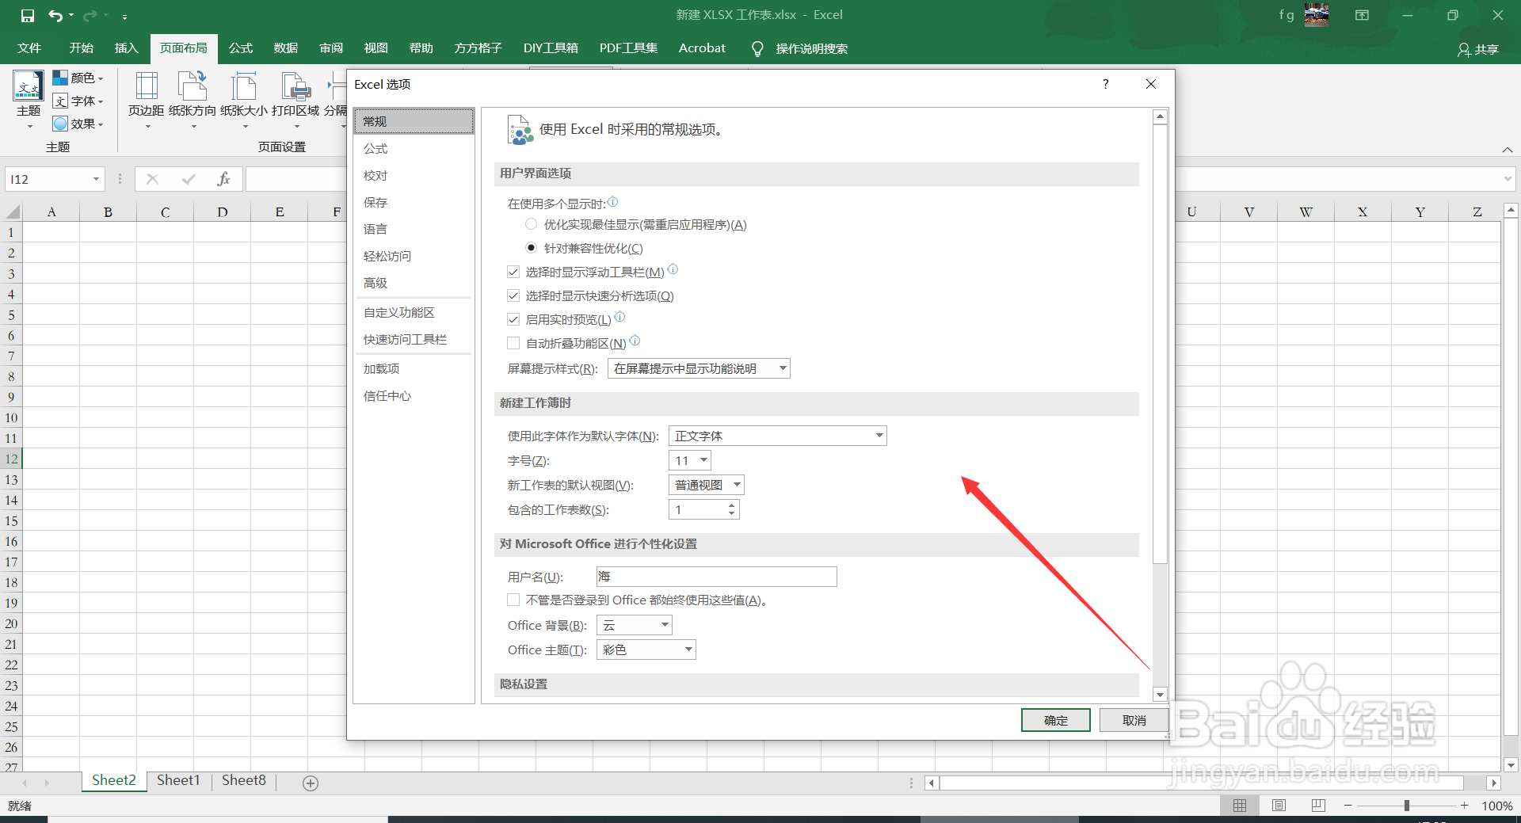Click the zoom in plus button

coord(1464,805)
